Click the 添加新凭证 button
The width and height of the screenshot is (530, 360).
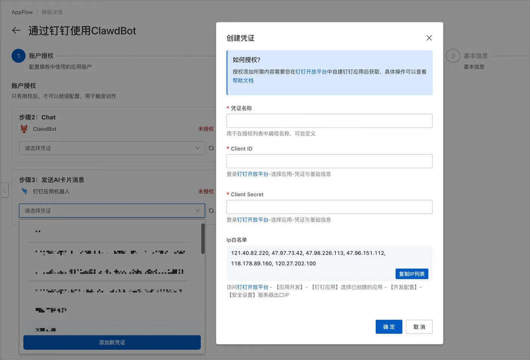pos(112,343)
